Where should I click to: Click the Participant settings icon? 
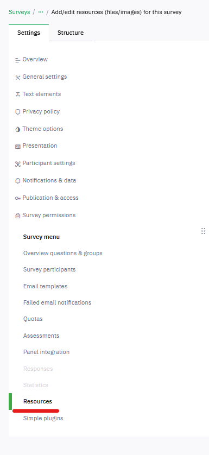[x=18, y=163]
